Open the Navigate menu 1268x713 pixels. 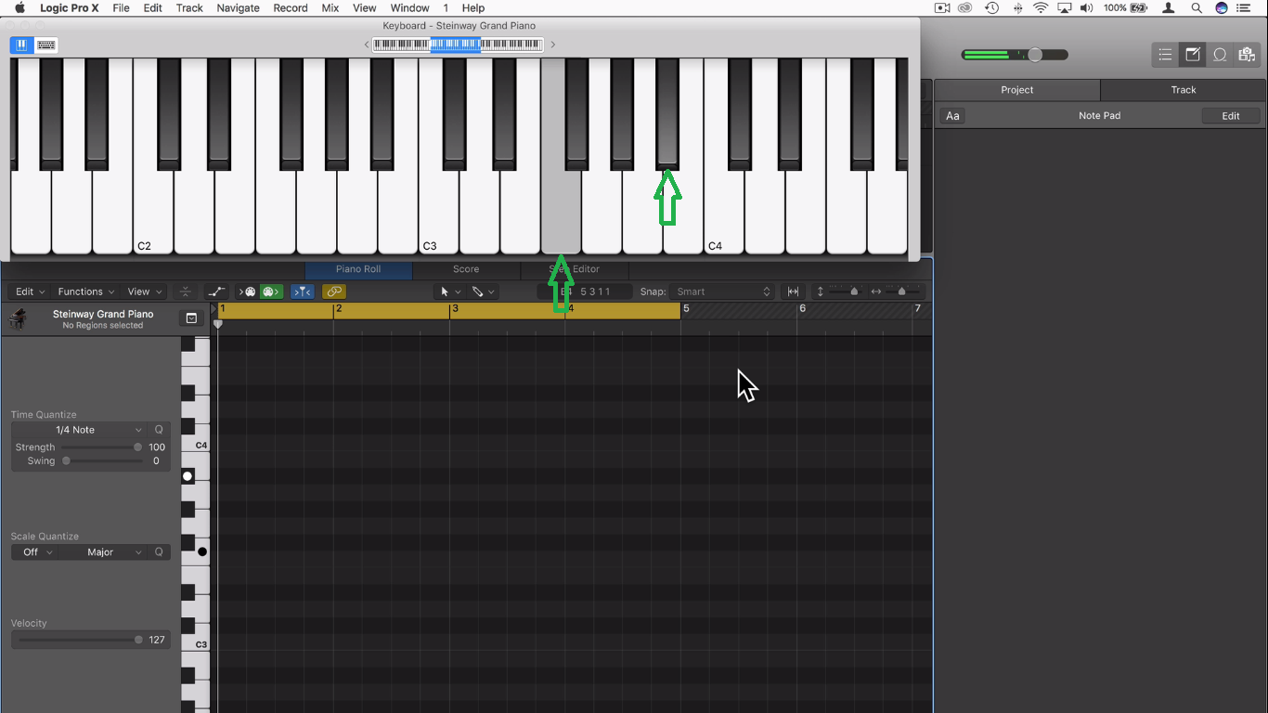tap(238, 8)
